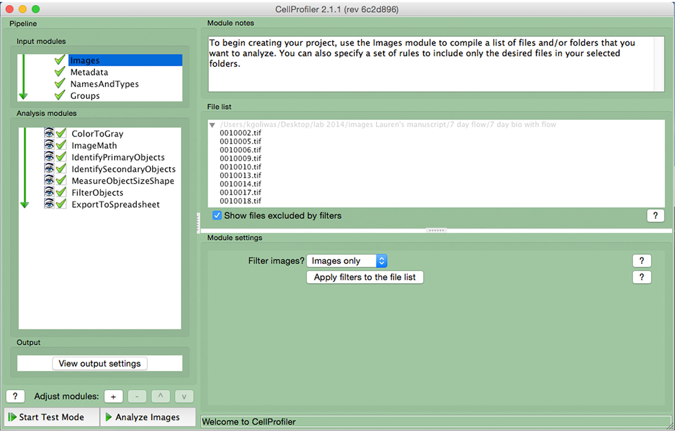
Task: Move module up with the caret button
Action: click(x=161, y=397)
